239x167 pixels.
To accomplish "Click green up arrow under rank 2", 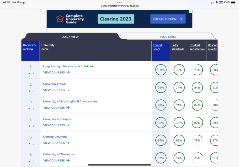I will pyautogui.click(x=29, y=91).
